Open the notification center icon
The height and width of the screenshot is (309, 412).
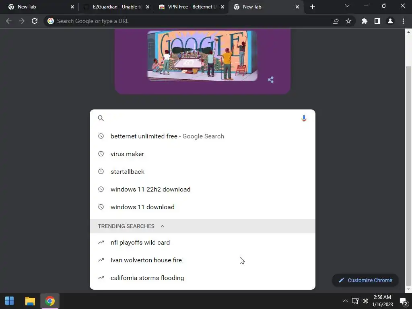pos(403,301)
